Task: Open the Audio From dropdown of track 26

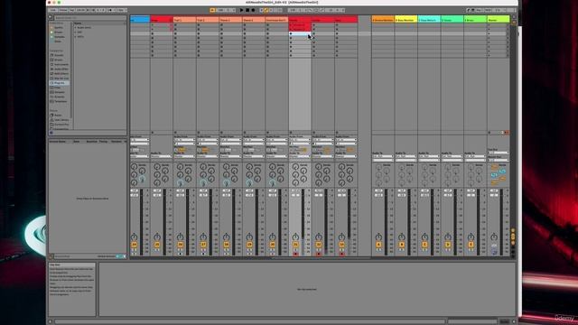Action: click(184, 140)
